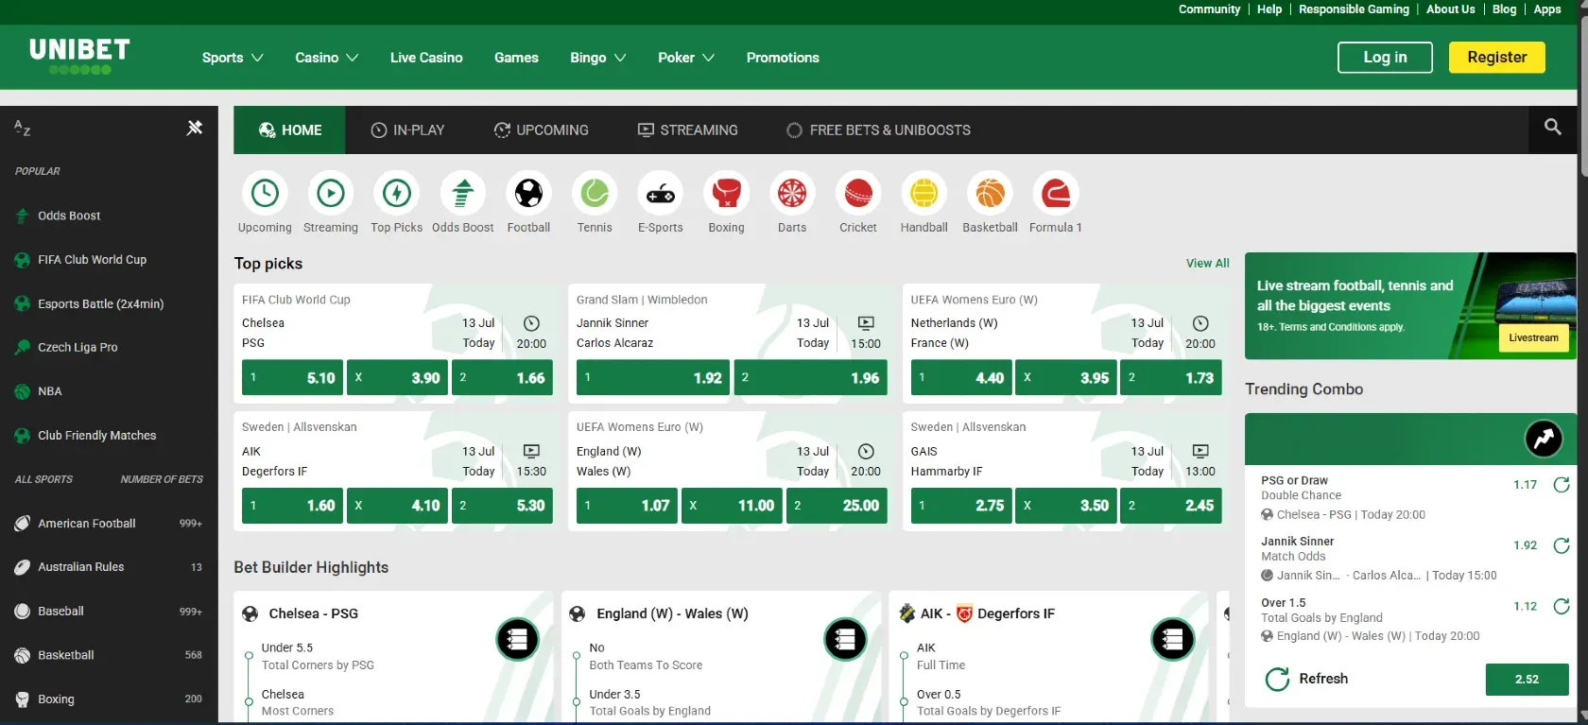
Task: Select the Cricket ball icon
Action: tap(858, 193)
